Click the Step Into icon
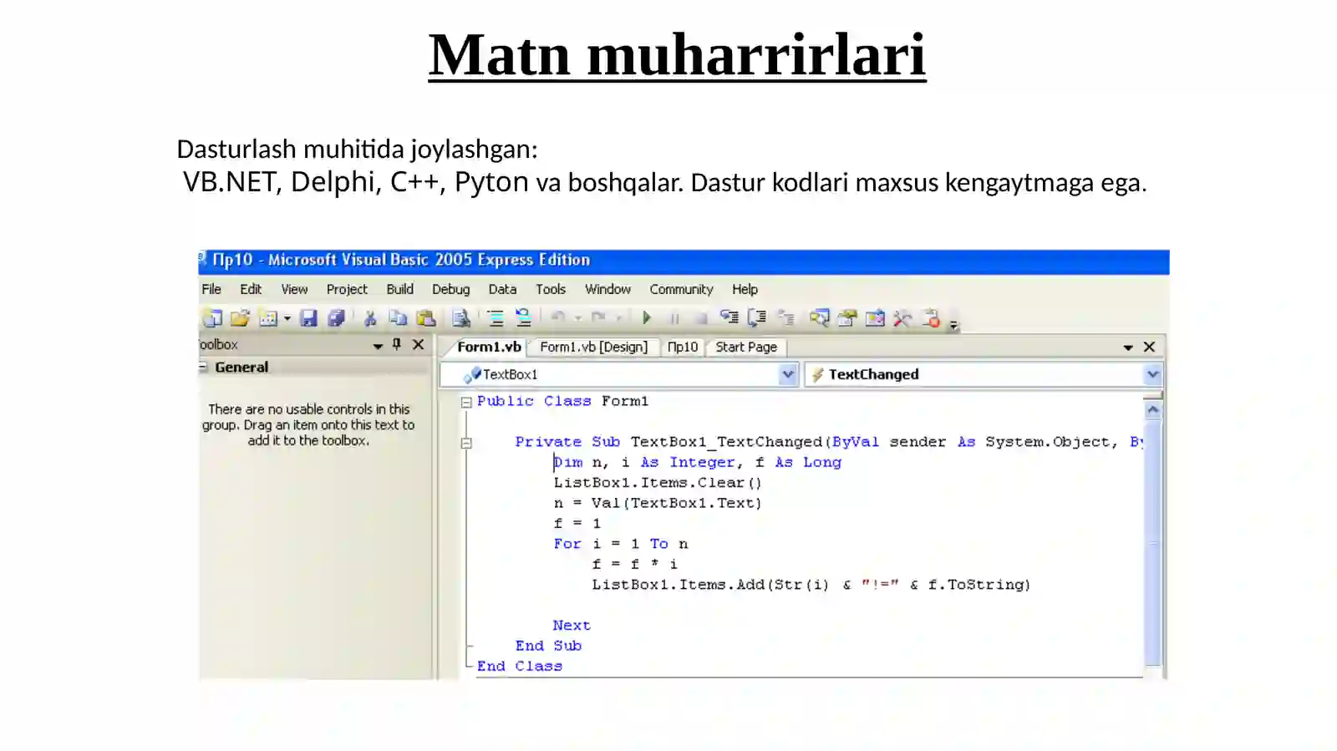Image resolution: width=1337 pixels, height=751 pixels. pyautogui.click(x=730, y=317)
